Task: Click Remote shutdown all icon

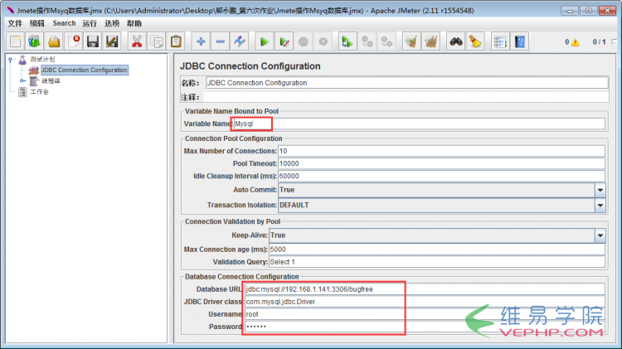Action: (x=386, y=41)
